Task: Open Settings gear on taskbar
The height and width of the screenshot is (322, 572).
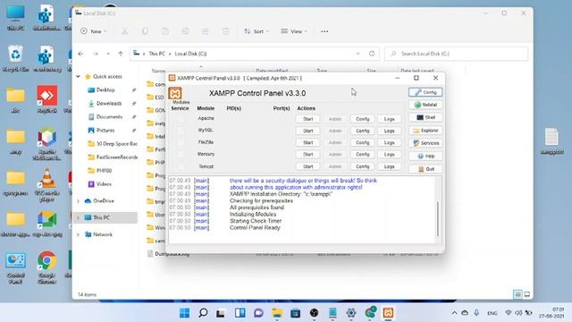Action: (x=351, y=313)
